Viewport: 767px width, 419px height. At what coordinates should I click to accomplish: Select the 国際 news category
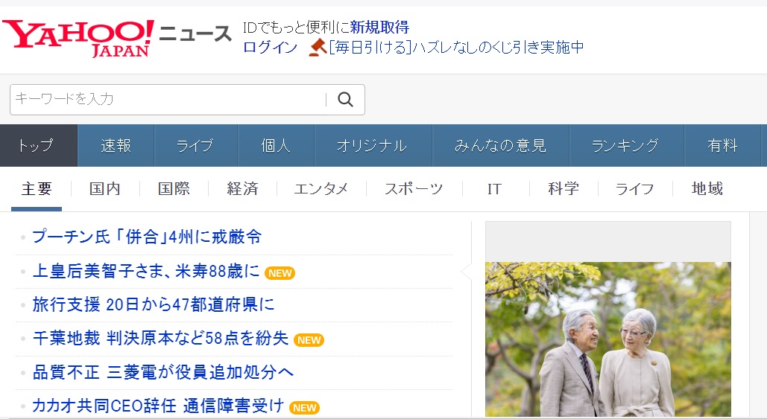pyautogui.click(x=174, y=189)
